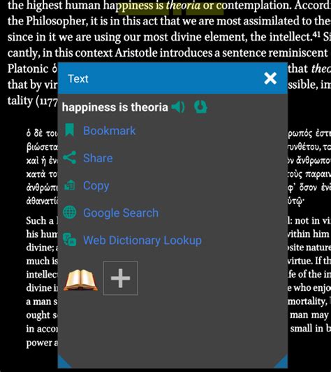
Task: Select Web Dictionary Lookup text link
Action: pos(142,241)
